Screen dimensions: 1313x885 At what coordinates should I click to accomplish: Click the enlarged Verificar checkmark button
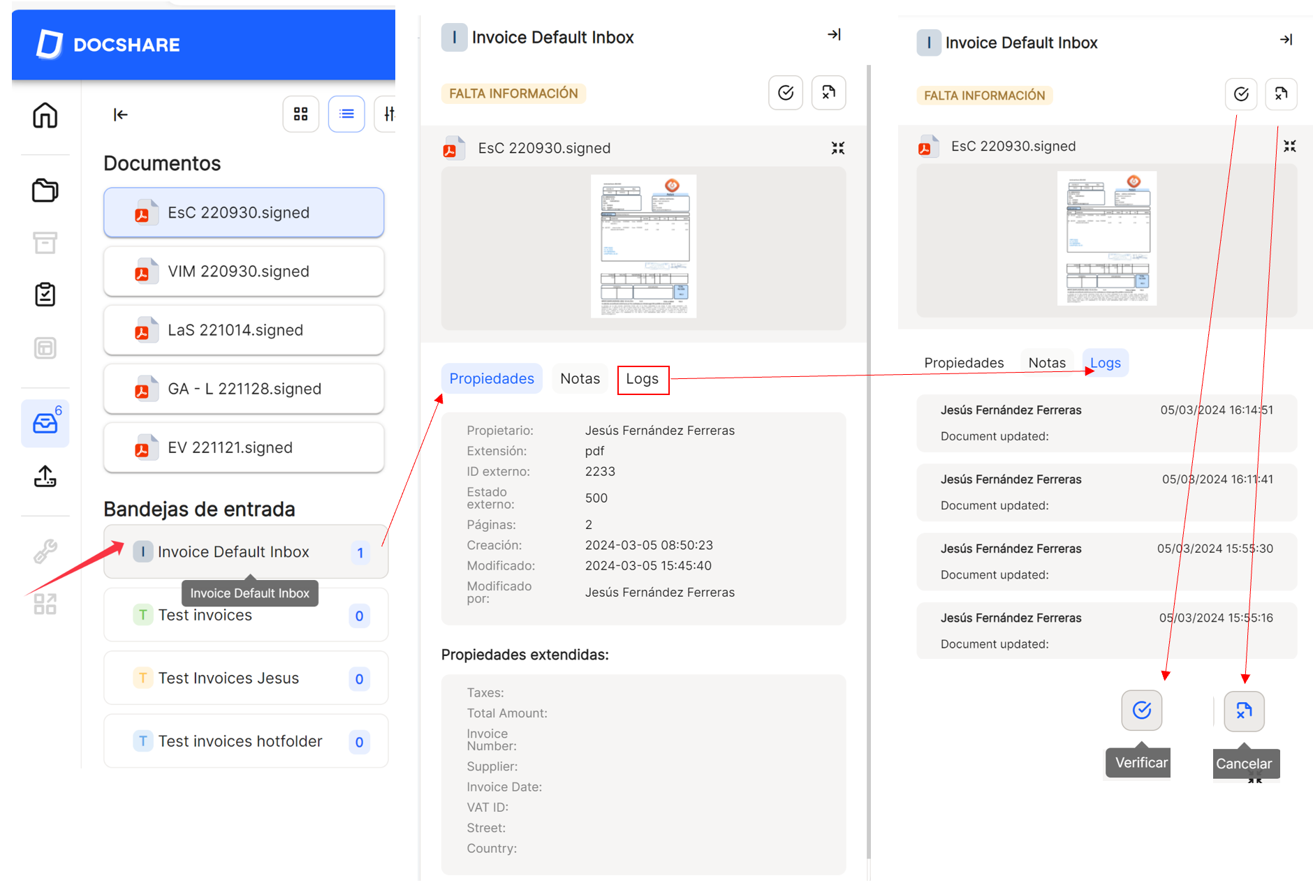coord(1142,711)
